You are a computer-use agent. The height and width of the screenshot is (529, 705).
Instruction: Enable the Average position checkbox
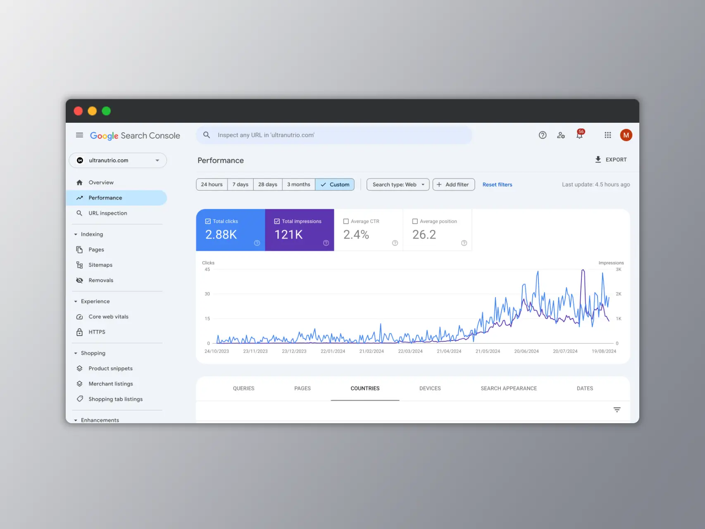(x=415, y=222)
